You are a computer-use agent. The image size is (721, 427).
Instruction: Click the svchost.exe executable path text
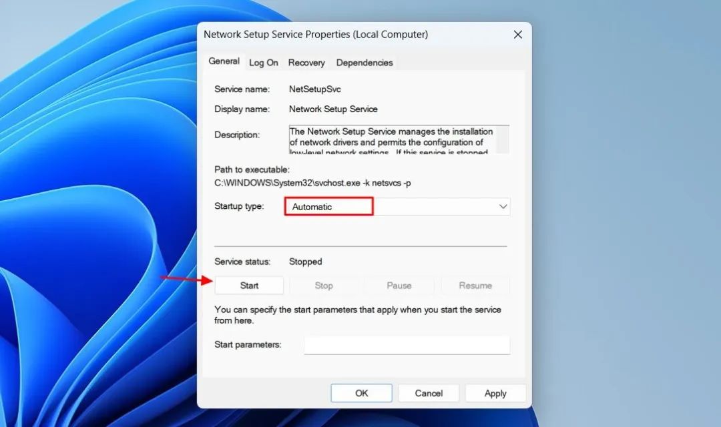click(312, 183)
